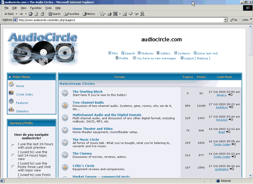Image resolution: width=253 pixels, height=184 pixels.
Task: Open the Favorites toolbar button
Action: (71, 14)
